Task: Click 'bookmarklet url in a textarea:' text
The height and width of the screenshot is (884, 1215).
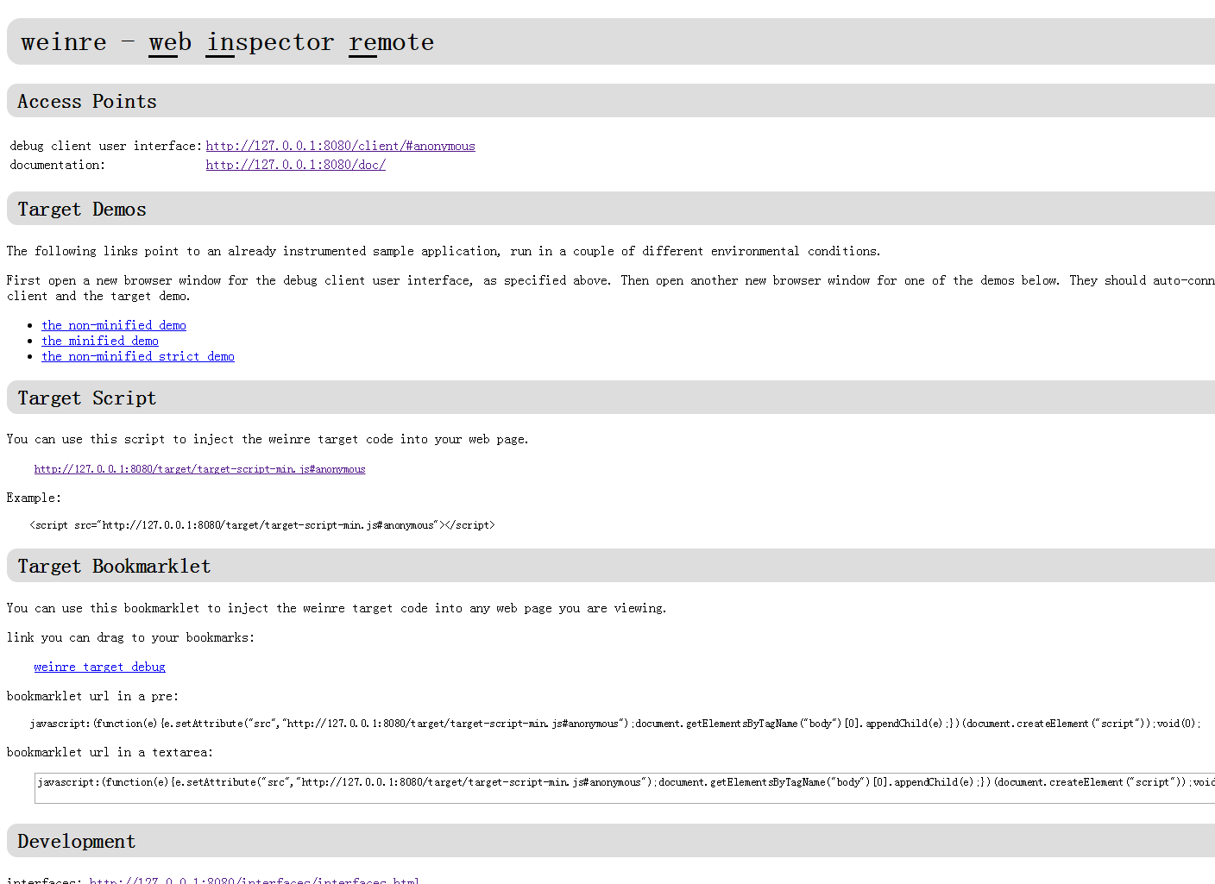Action: tap(110, 752)
